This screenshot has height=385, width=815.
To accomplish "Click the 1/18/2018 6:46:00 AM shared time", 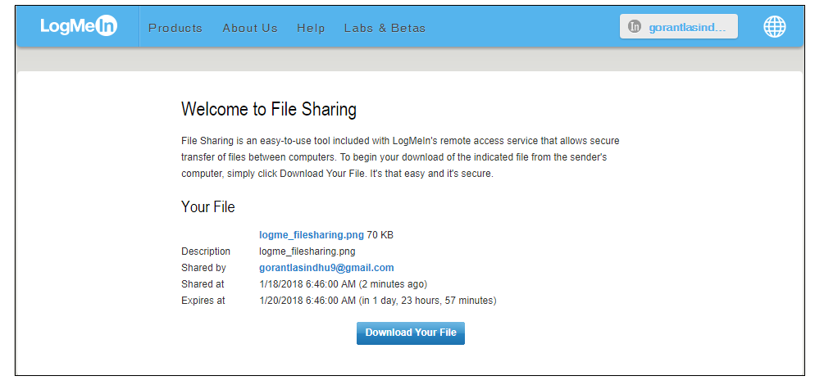I will pyautogui.click(x=307, y=284).
